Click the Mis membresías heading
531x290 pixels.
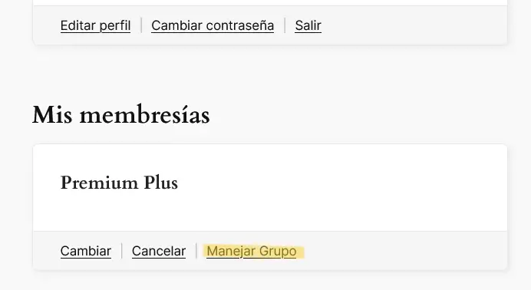point(121,115)
